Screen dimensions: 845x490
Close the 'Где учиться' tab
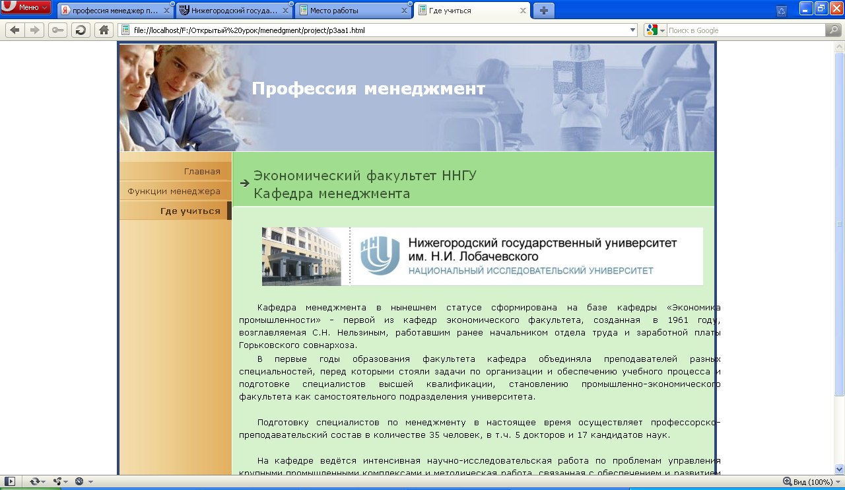(x=522, y=11)
